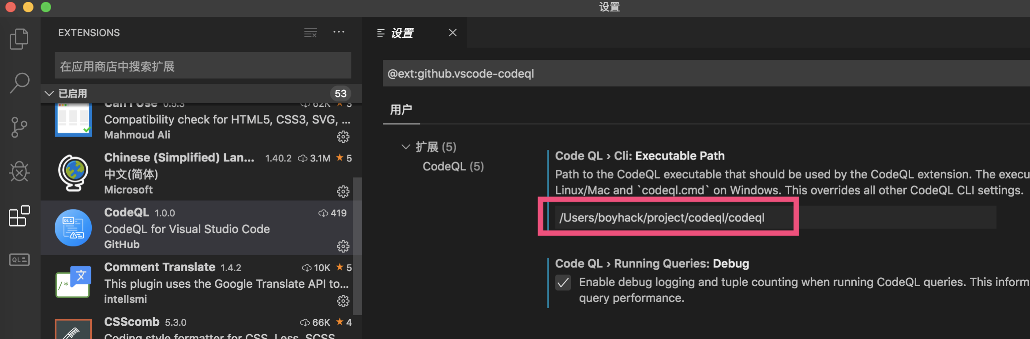This screenshot has width=1030, height=339.
Task: Switch to the 用户 settings tab
Action: (401, 110)
